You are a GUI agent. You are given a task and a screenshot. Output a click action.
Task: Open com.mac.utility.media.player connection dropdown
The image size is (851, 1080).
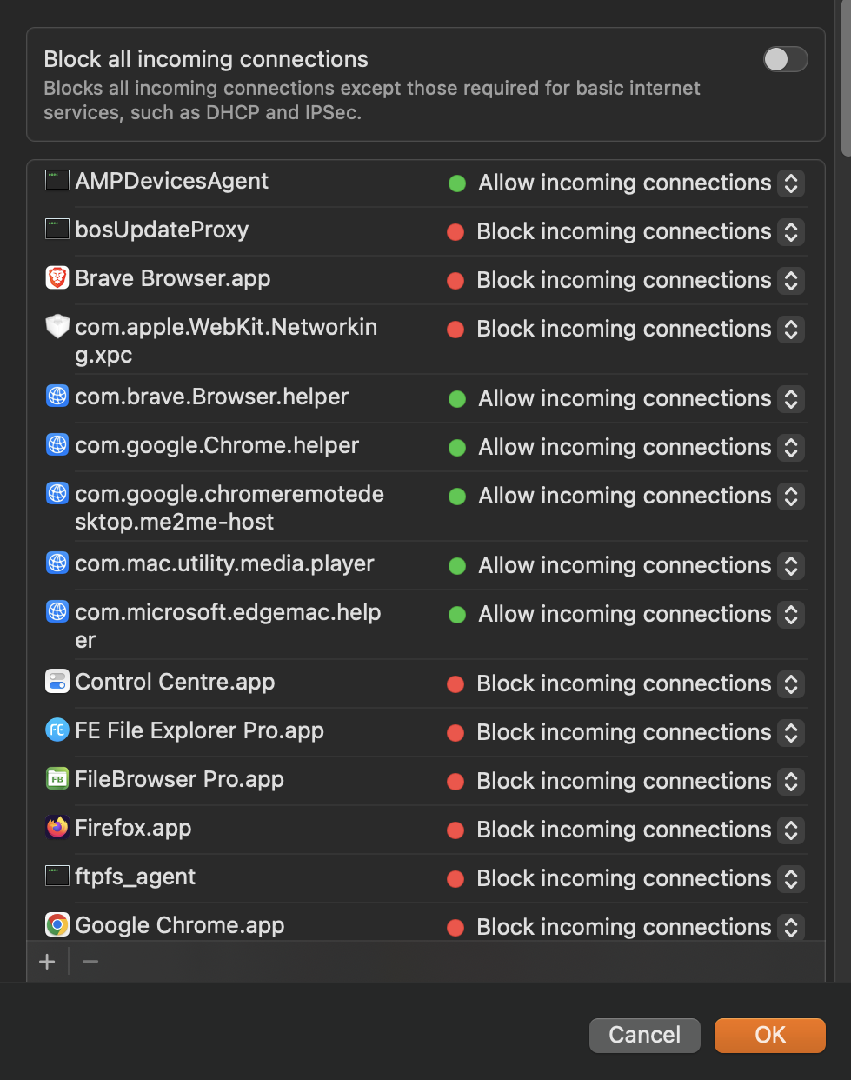tap(790, 566)
